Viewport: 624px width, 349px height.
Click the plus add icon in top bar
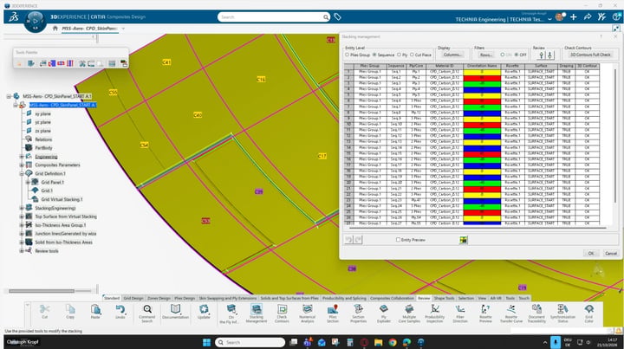[574, 16]
